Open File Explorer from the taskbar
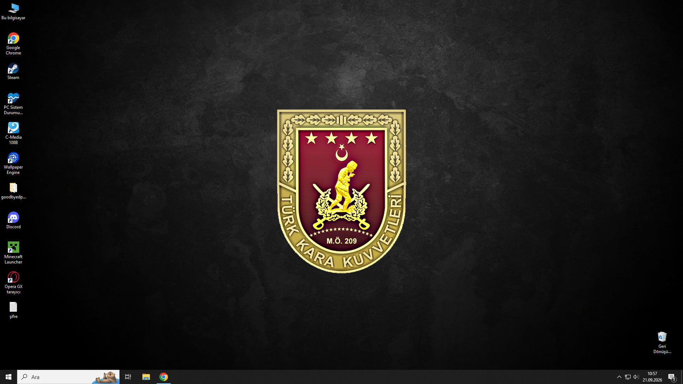Viewport: 683px width, 384px height. pyautogui.click(x=146, y=377)
